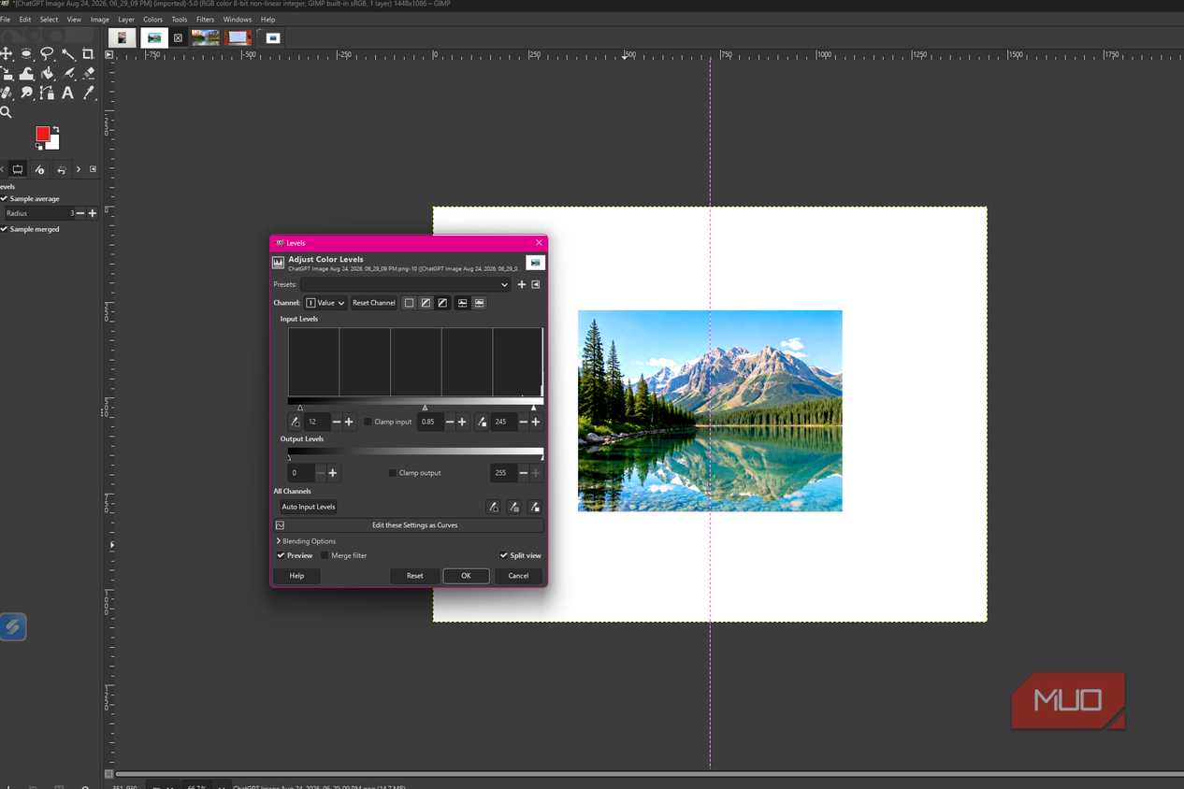Switch to first image tab thumbnail
The width and height of the screenshot is (1184, 789).
[x=122, y=37]
